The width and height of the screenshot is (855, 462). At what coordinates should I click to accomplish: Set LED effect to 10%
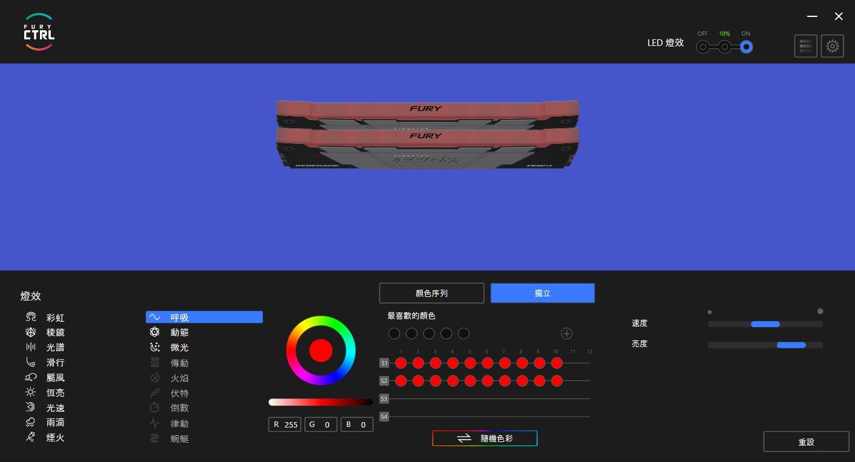click(724, 47)
